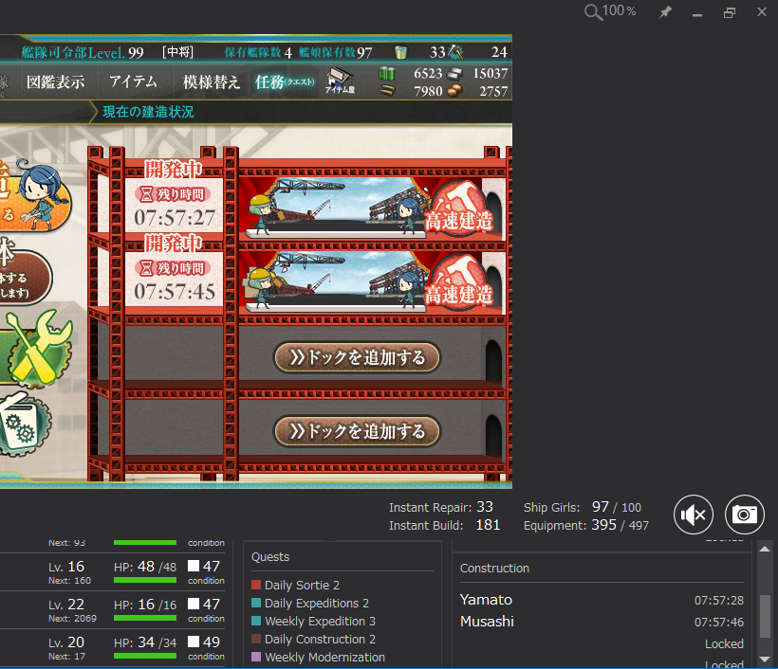778x669 pixels.
Task: Click the 07:57:46 Musashi timer
Action: (x=719, y=623)
